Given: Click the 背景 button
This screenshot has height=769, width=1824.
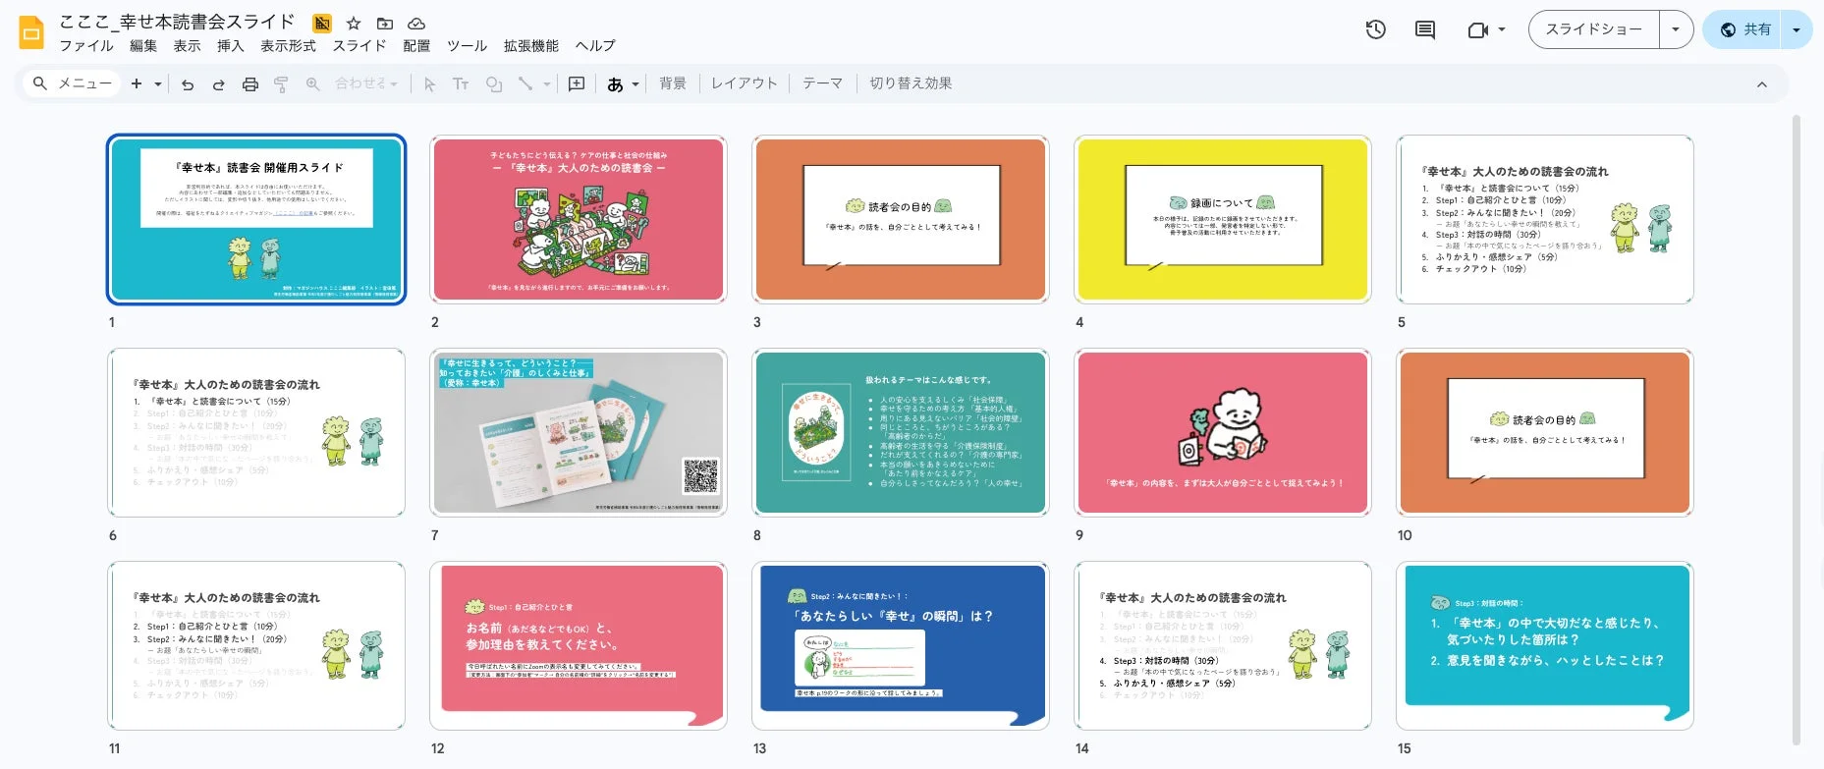Looking at the screenshot, I should (673, 83).
